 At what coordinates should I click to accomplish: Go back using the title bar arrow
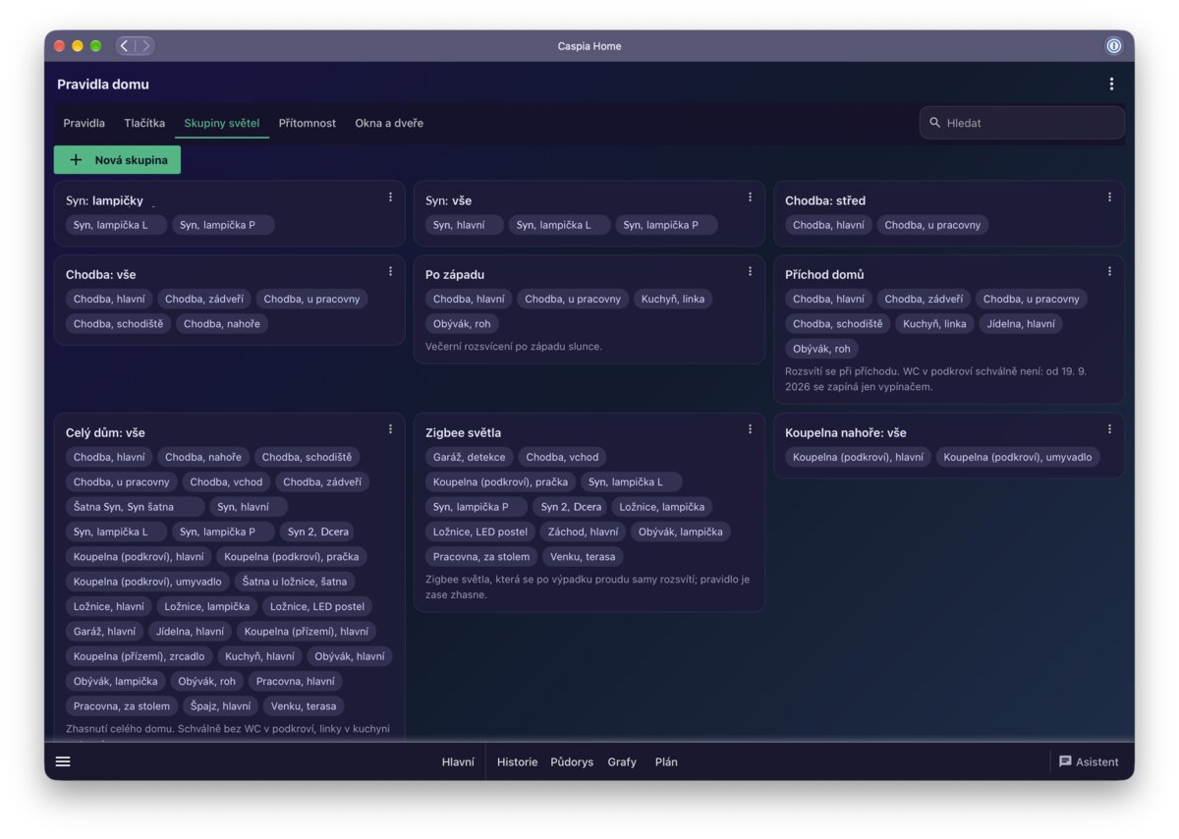(125, 45)
